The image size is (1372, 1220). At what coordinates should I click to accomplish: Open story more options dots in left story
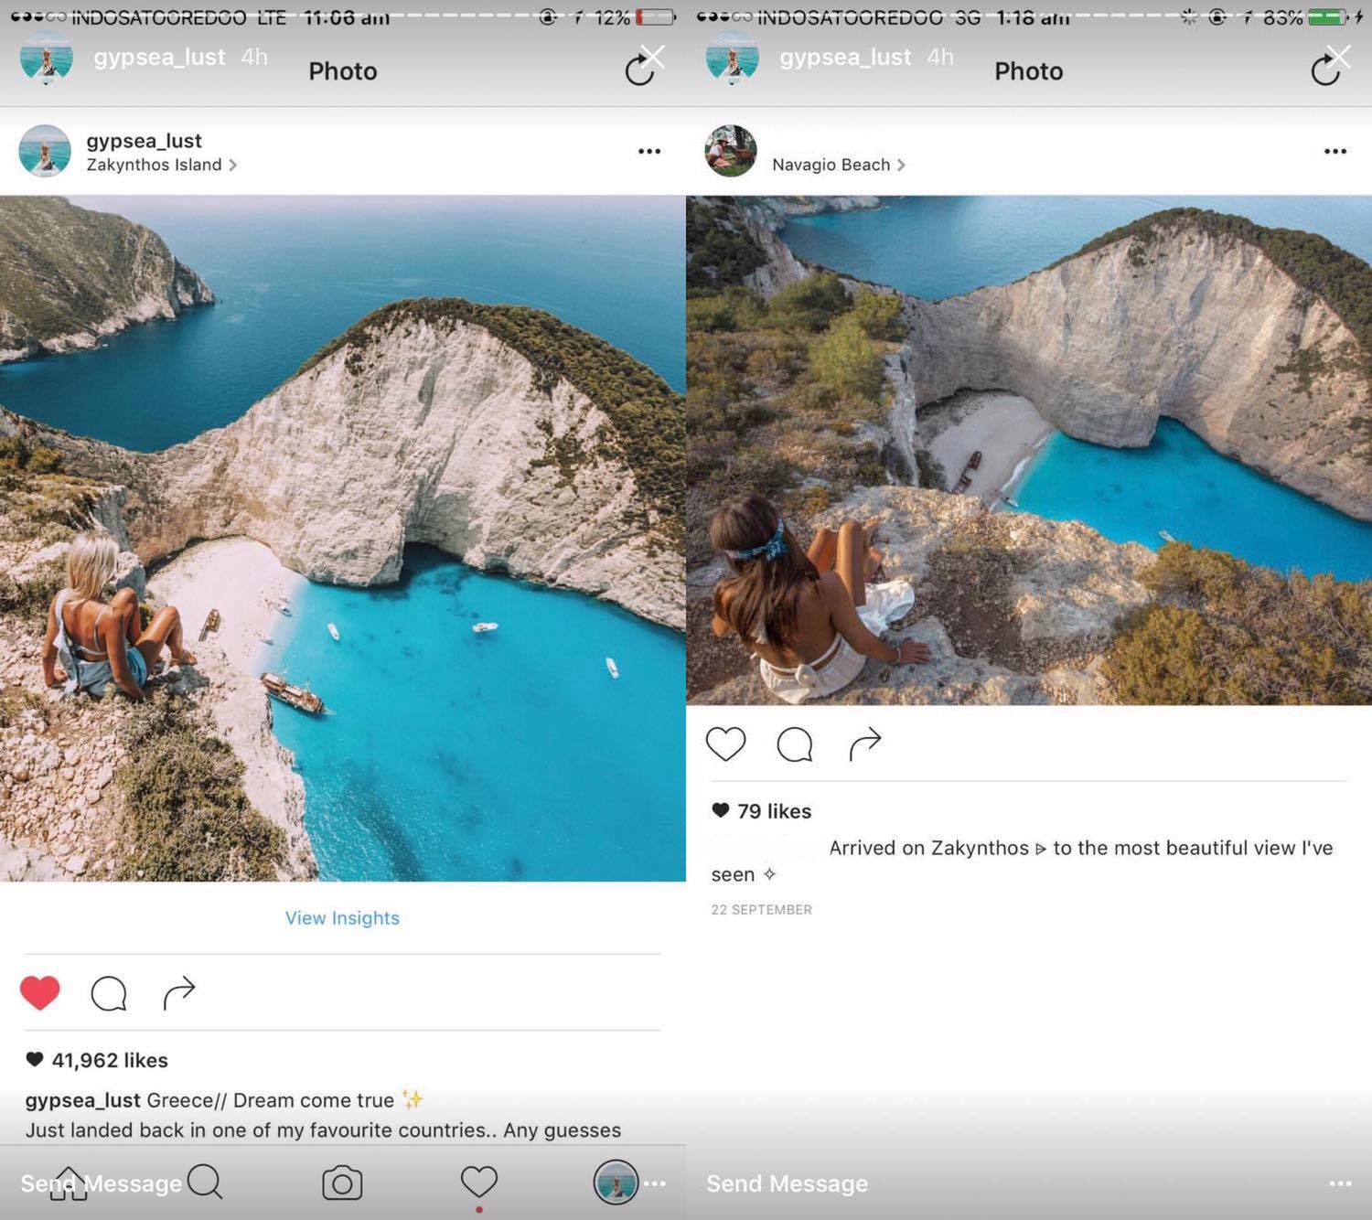655,1183
